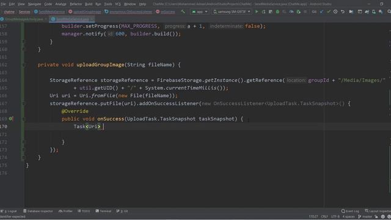The width and height of the screenshot is (391, 220).
Task: Click Run with Coverage icon
Action: [284, 12]
